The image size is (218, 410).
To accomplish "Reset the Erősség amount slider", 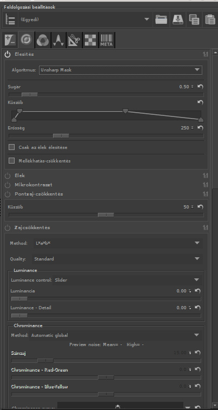I will pyautogui.click(x=200, y=128).
